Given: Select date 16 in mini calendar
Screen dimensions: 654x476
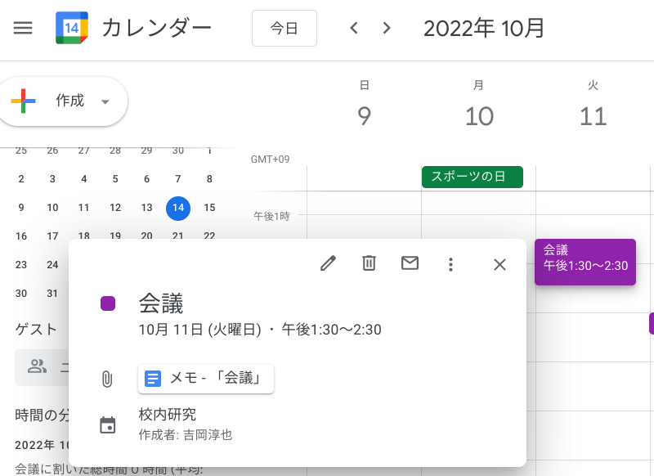Looking at the screenshot, I should tap(21, 236).
